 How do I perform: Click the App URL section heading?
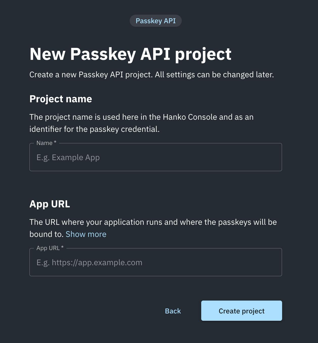[50, 204]
